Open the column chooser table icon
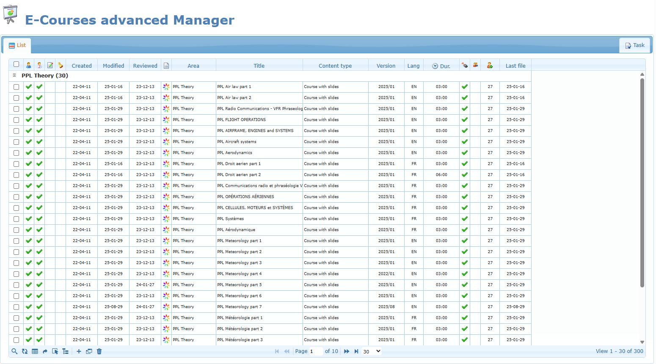The width and height of the screenshot is (656, 364). pyautogui.click(x=35, y=351)
